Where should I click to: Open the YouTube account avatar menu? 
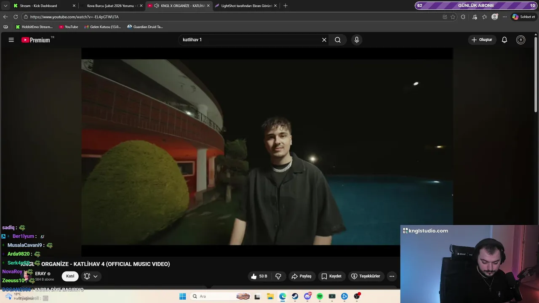pyautogui.click(x=521, y=40)
